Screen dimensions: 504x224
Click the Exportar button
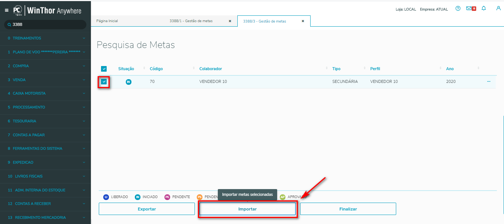[147, 209]
